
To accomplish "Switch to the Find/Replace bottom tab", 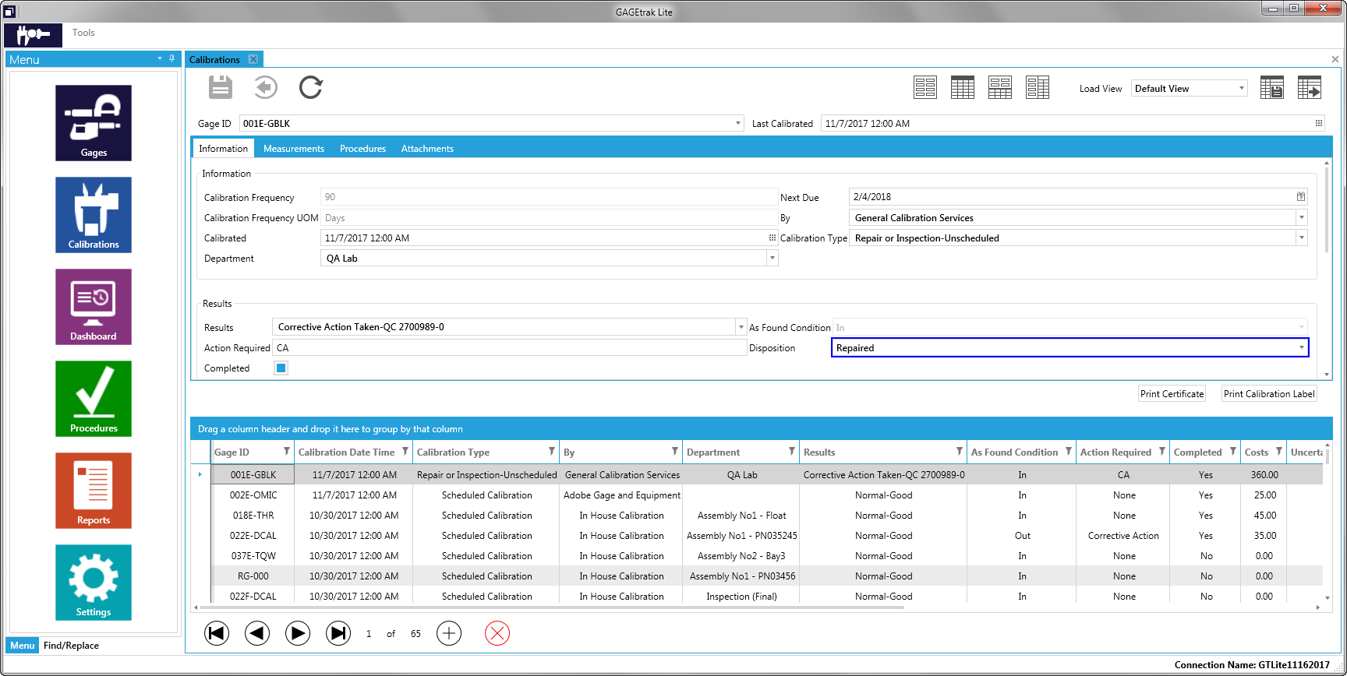I will (x=71, y=646).
